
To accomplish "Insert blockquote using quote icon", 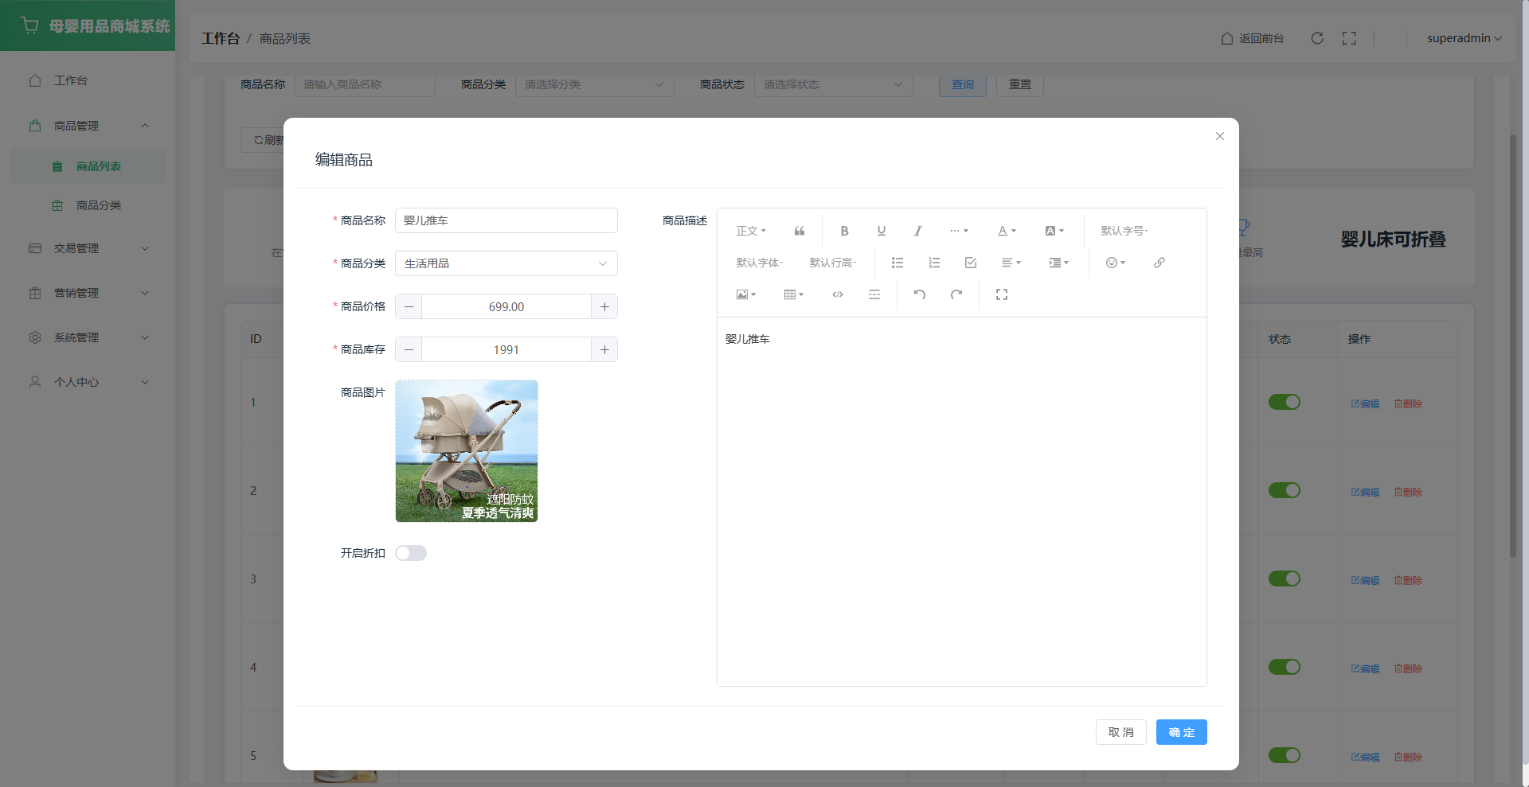I will pyautogui.click(x=800, y=231).
